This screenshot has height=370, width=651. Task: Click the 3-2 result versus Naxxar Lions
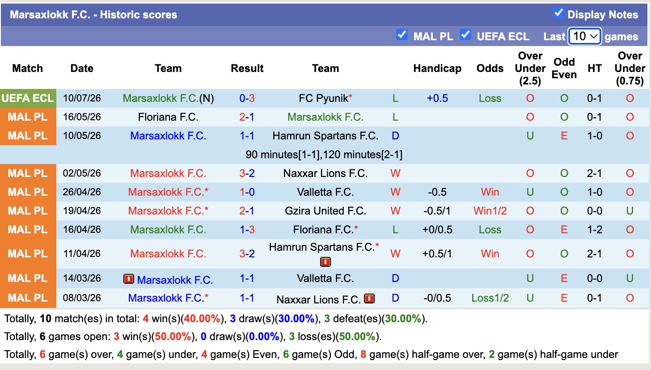247,173
